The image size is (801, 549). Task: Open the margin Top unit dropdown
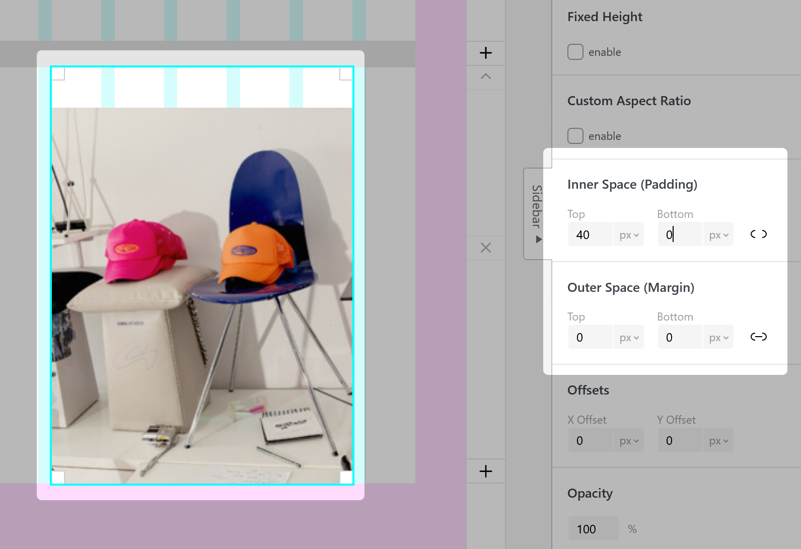point(629,338)
